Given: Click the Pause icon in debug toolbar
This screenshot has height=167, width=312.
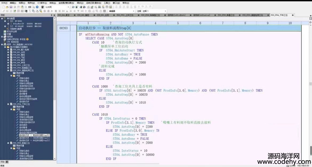Looking at the screenshot, I should pos(59,11).
